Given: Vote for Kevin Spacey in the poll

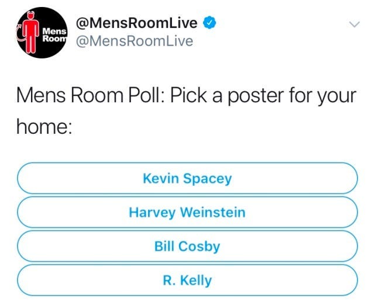Looking at the screenshot, I should pyautogui.click(x=187, y=178).
